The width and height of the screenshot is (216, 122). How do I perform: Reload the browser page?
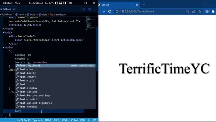pos(110,12)
